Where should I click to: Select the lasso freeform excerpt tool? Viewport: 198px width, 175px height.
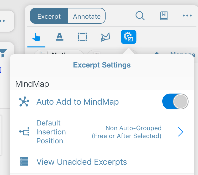[105, 37]
